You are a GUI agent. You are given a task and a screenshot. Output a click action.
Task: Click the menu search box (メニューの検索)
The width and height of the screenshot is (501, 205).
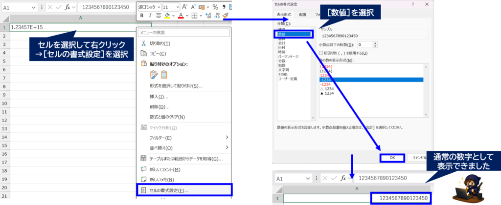(x=184, y=33)
